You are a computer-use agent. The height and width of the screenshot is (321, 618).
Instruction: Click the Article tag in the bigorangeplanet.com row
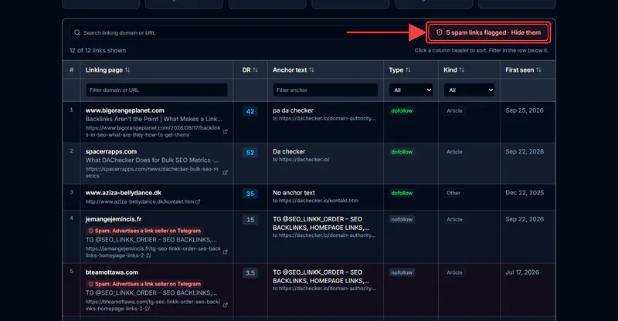click(454, 110)
